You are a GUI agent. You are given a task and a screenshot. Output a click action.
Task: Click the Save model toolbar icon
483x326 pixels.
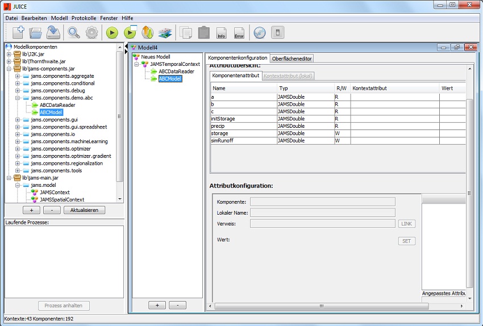(x=54, y=32)
